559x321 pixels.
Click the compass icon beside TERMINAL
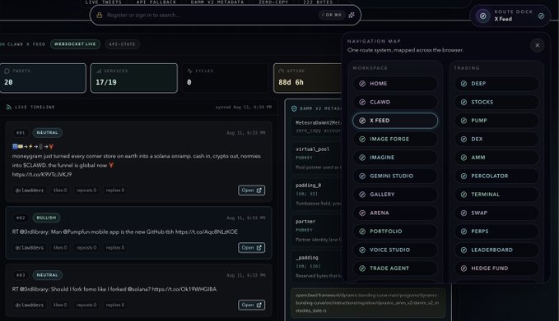[464, 195]
